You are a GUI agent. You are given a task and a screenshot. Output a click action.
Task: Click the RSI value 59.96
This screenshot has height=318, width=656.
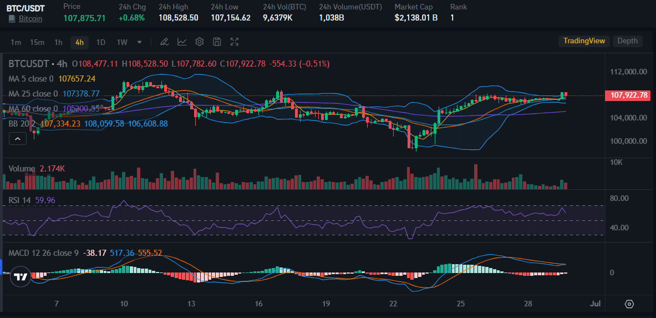pos(45,200)
